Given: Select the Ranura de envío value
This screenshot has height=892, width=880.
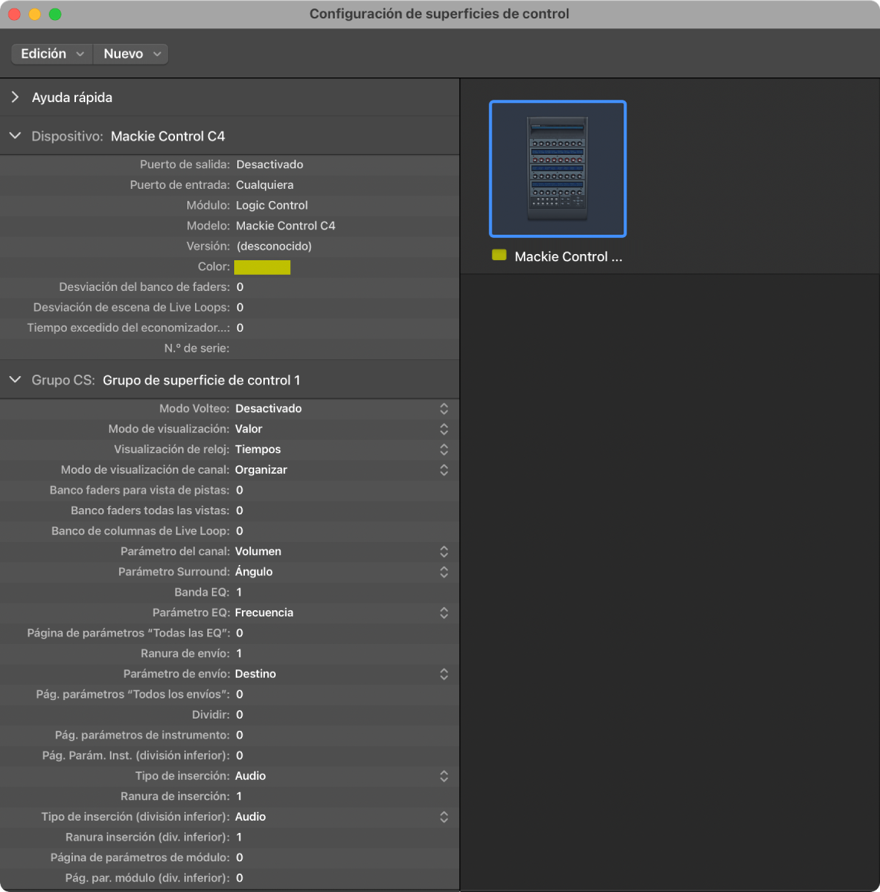Looking at the screenshot, I should [x=239, y=653].
